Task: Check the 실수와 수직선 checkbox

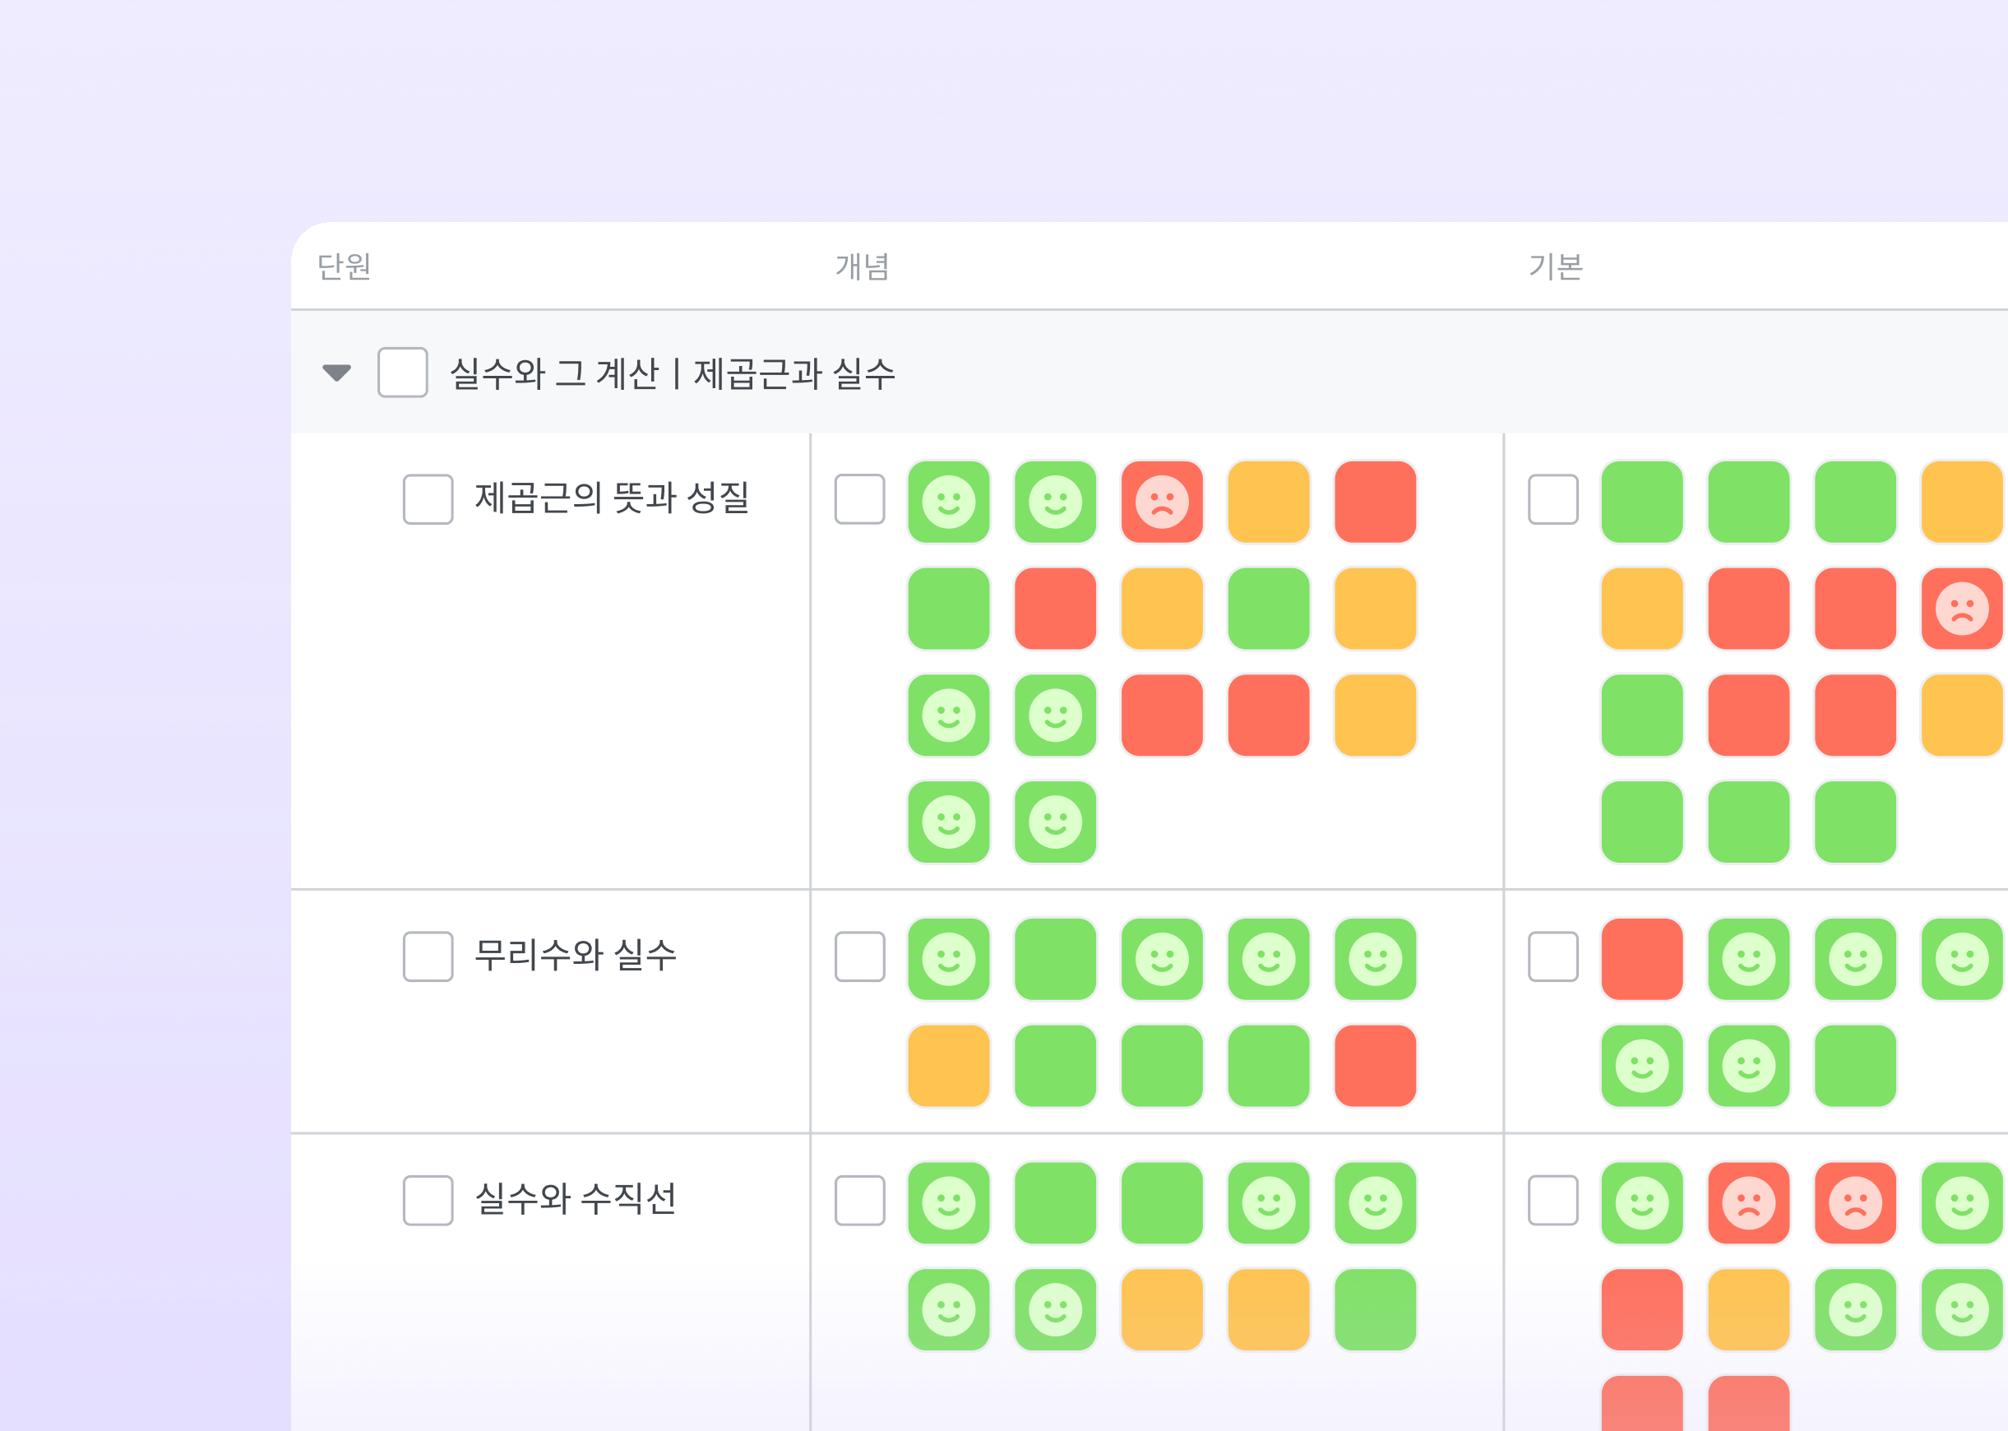Action: (x=428, y=1200)
